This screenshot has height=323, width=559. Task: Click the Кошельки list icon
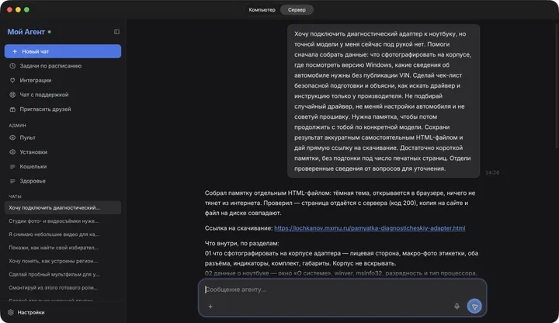[x=12, y=166]
